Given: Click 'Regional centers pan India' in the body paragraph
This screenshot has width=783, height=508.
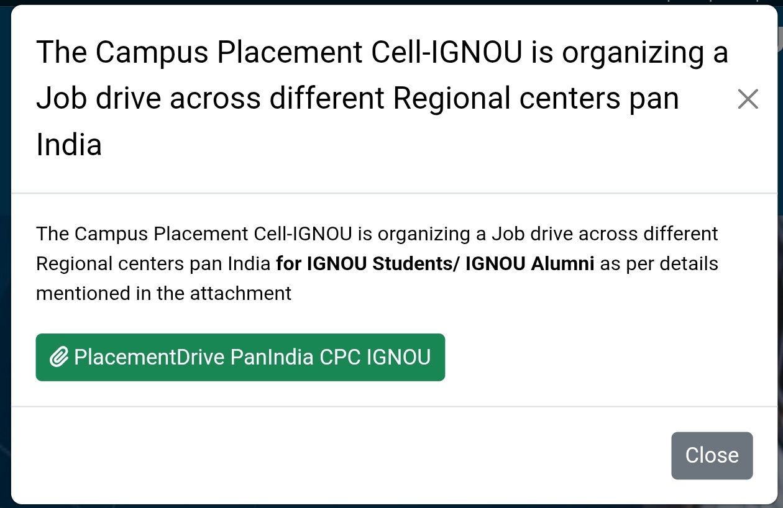Looking at the screenshot, I should (x=153, y=264).
